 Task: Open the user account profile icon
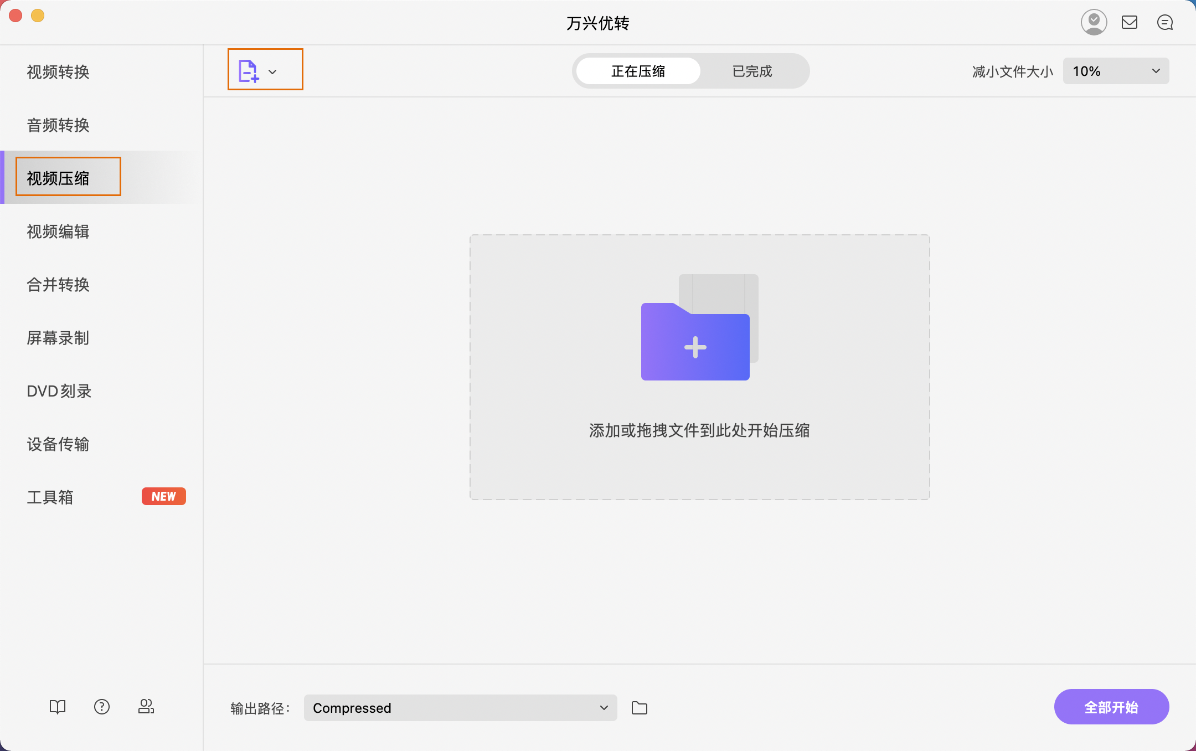coord(1095,22)
